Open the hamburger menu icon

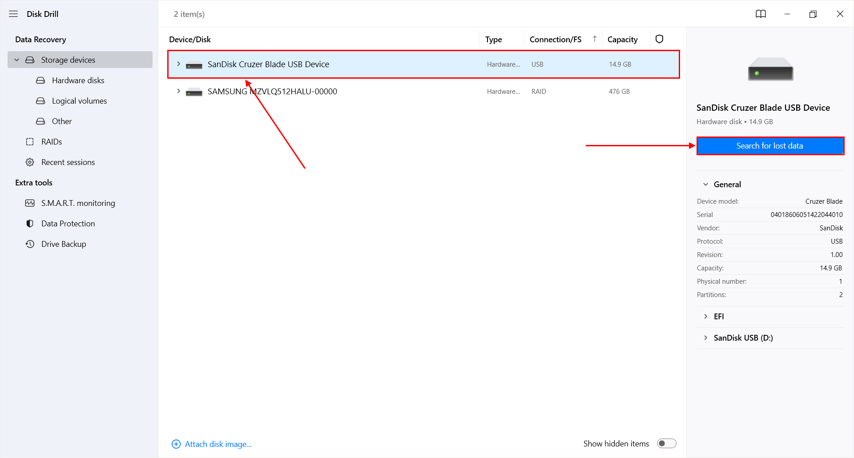(13, 14)
